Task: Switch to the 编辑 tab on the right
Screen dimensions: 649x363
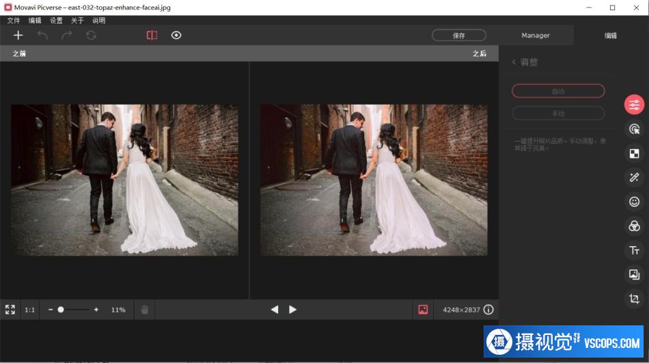Action: (611, 36)
